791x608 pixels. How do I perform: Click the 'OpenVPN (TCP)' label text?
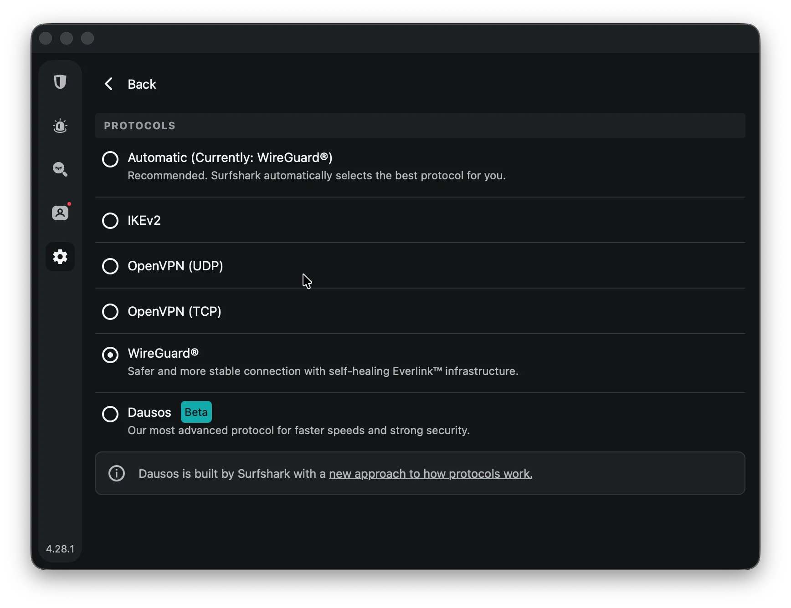pos(175,311)
